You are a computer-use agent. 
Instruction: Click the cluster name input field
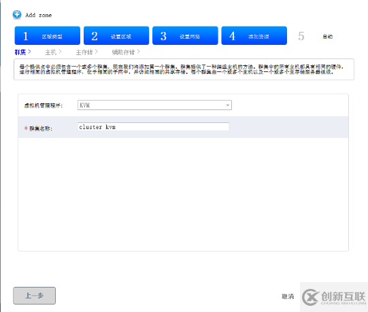coord(153,127)
